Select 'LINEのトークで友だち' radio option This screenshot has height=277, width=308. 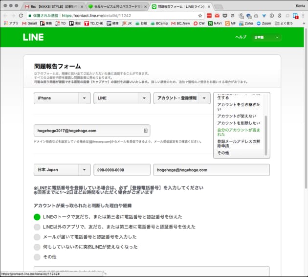37,217
